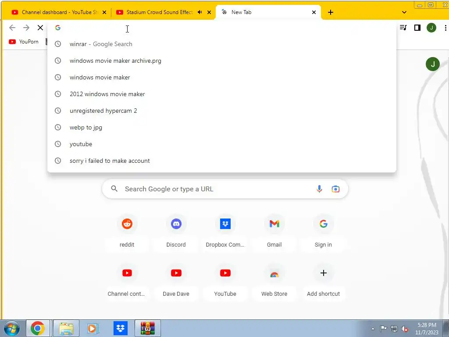449x337 pixels.
Task: Go forward to the next page
Action: pos(26,28)
